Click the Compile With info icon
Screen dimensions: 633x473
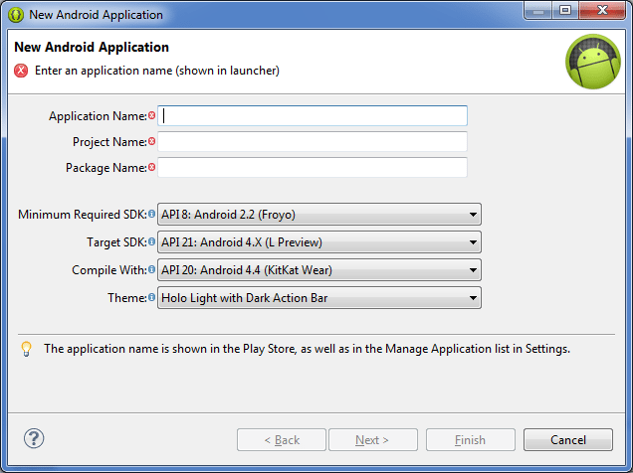(152, 269)
